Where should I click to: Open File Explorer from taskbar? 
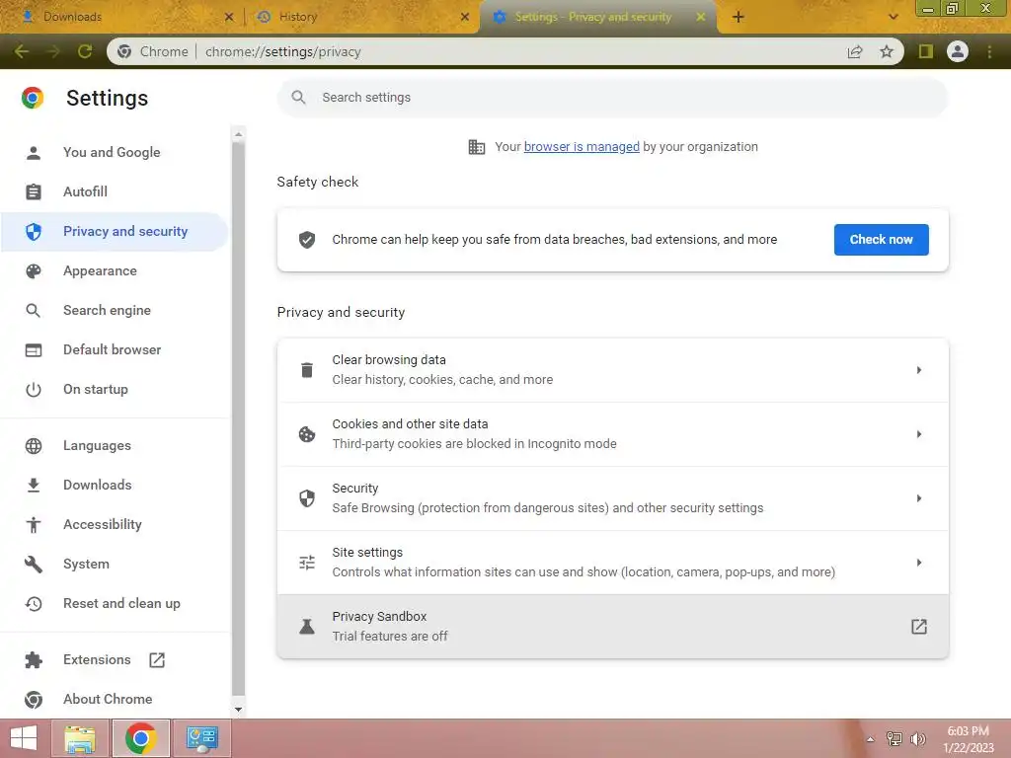pos(81,738)
